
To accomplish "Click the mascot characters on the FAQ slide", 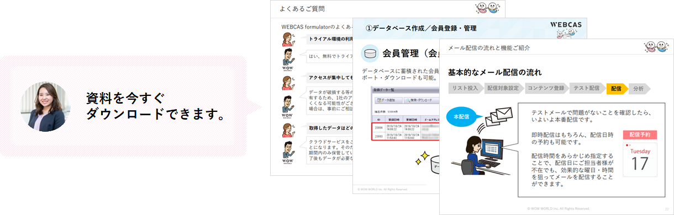I will pos(488,8).
